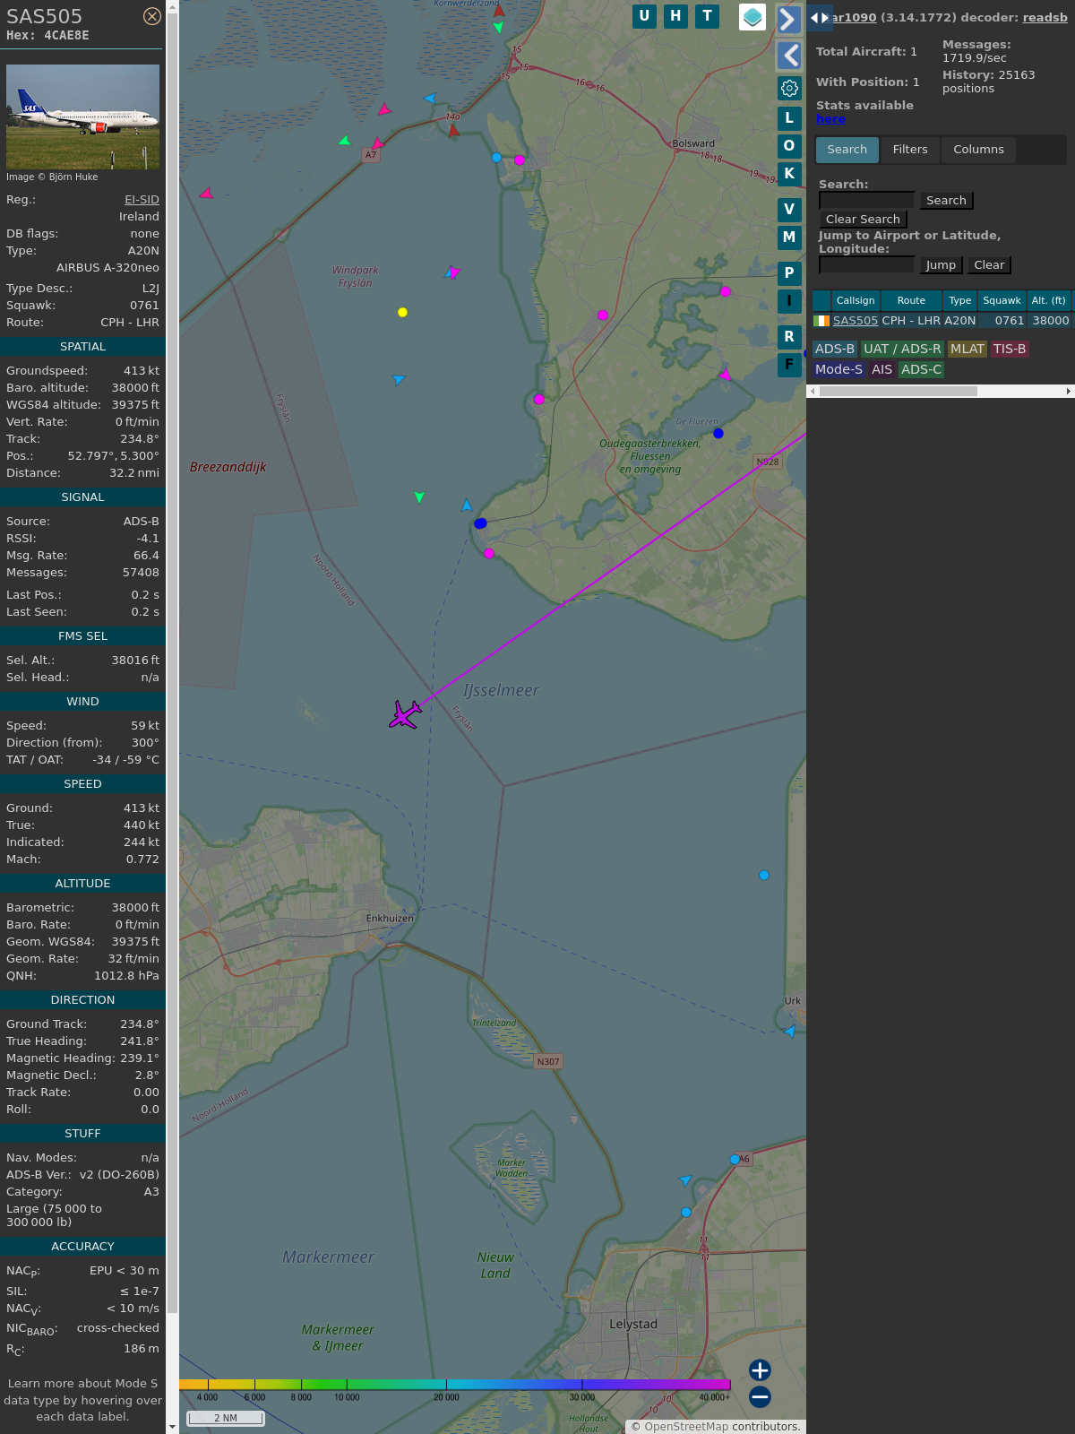The image size is (1075, 1434).
Task: Click the double-arrow sidebar toggle near tar1090
Action: coord(819,18)
